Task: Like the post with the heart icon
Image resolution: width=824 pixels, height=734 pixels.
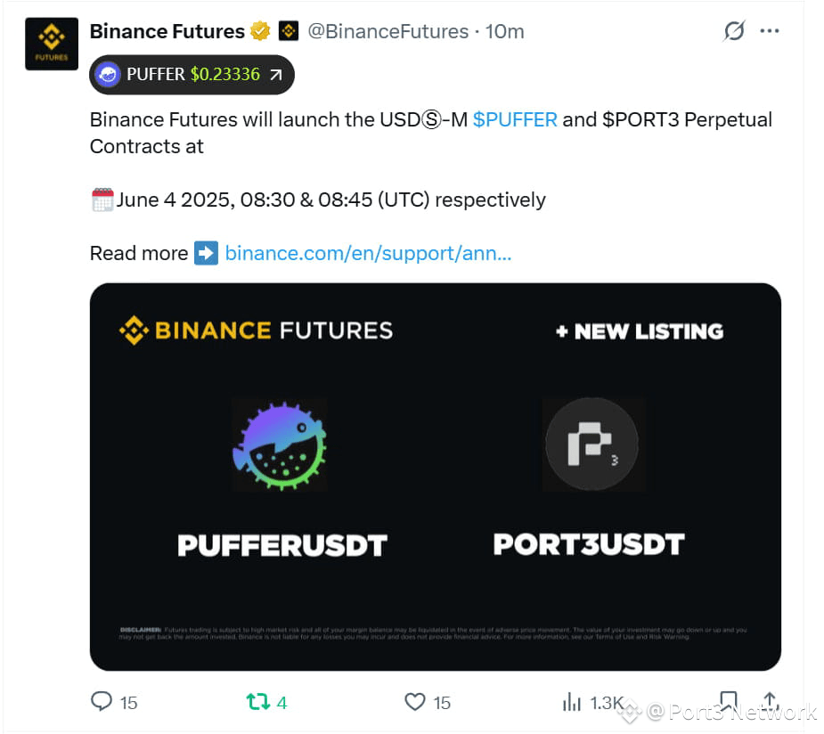Action: (x=414, y=702)
